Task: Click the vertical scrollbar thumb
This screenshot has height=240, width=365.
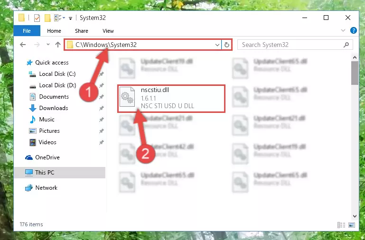Action: coord(355,73)
